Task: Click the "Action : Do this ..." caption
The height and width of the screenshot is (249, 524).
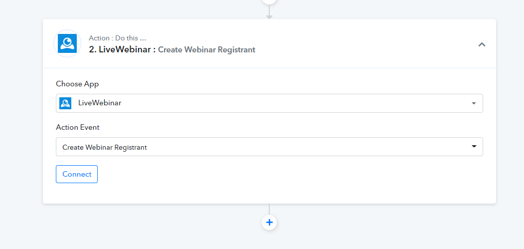Action: pyautogui.click(x=117, y=38)
